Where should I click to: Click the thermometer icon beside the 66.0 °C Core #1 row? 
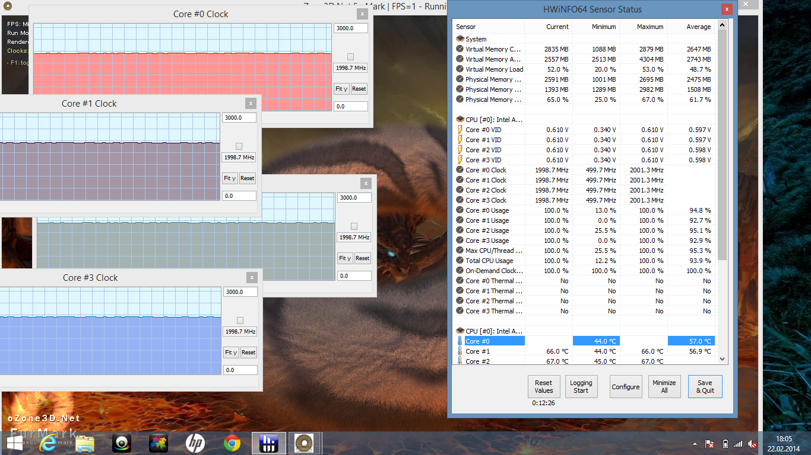point(460,351)
